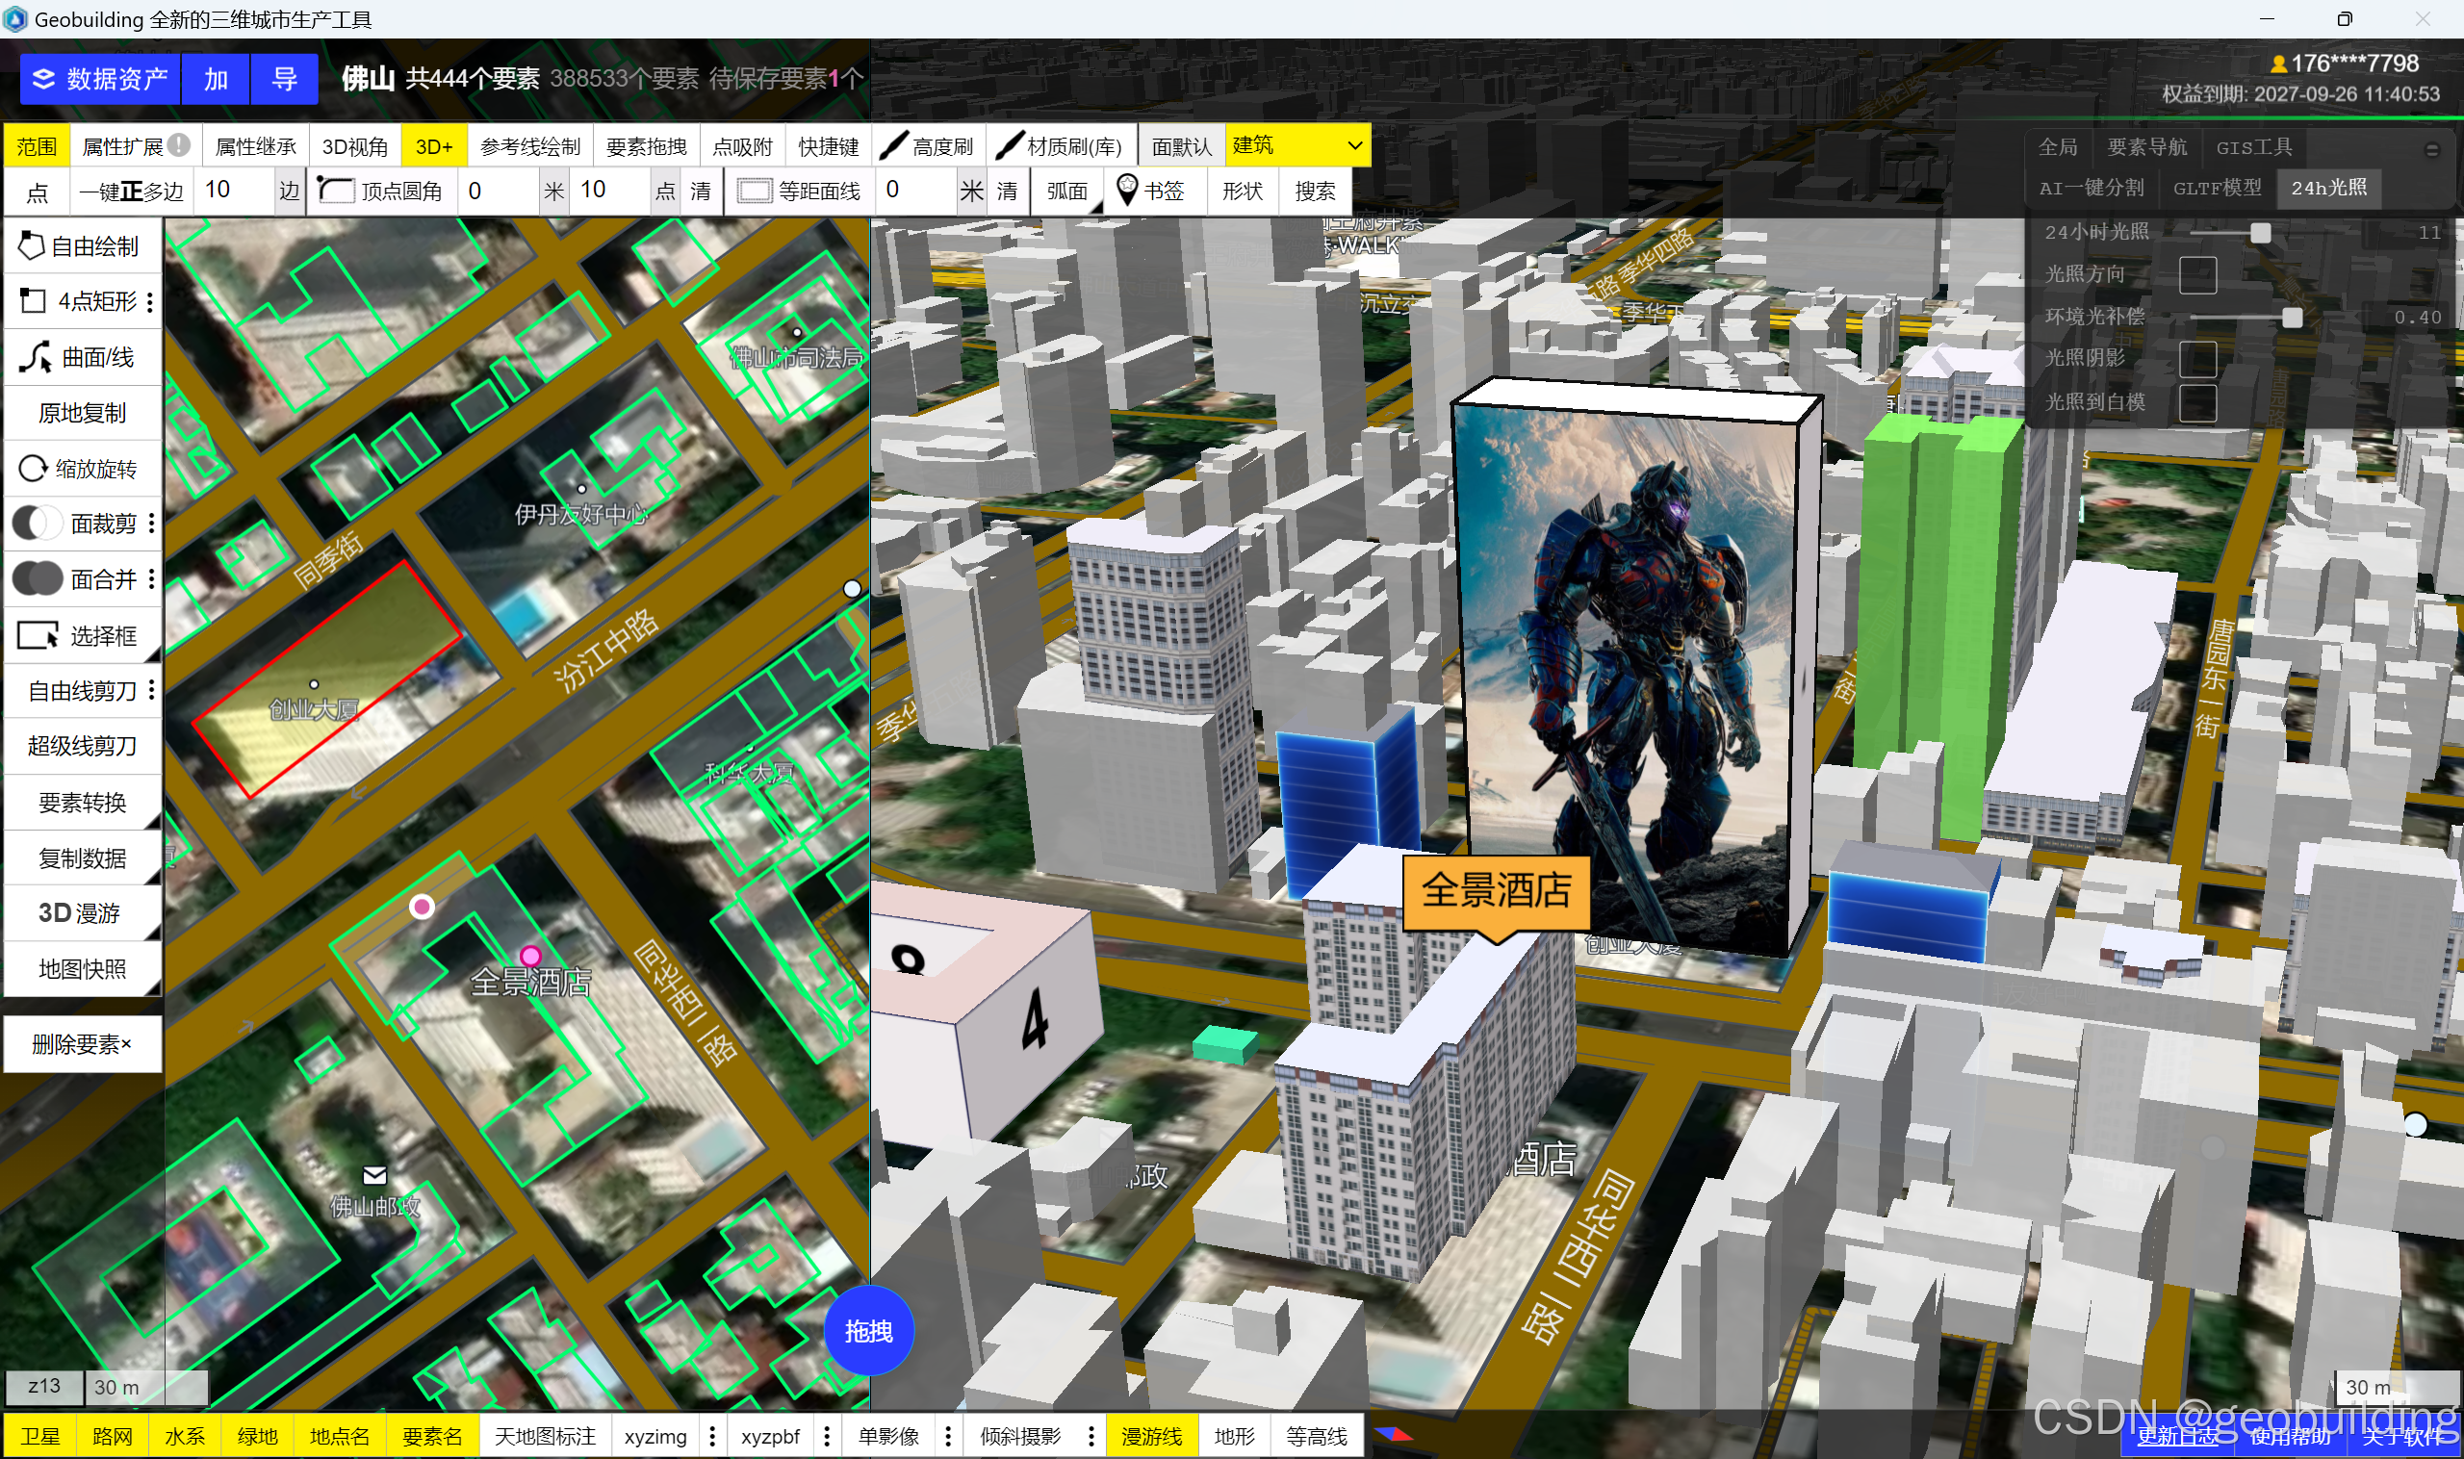2464x1459 pixels.
Task: Click the 原地复制 copy in place button
Action: pos(83,412)
